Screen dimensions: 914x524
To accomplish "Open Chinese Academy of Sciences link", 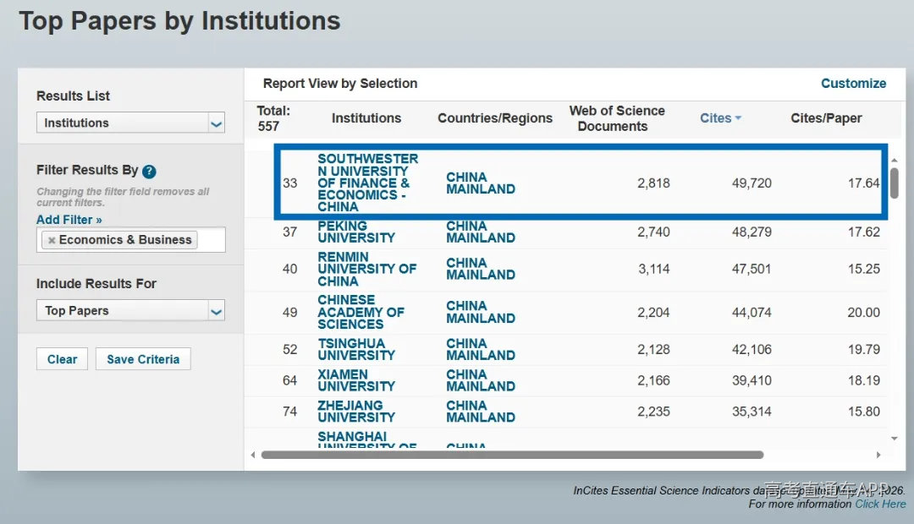I will 361,312.
